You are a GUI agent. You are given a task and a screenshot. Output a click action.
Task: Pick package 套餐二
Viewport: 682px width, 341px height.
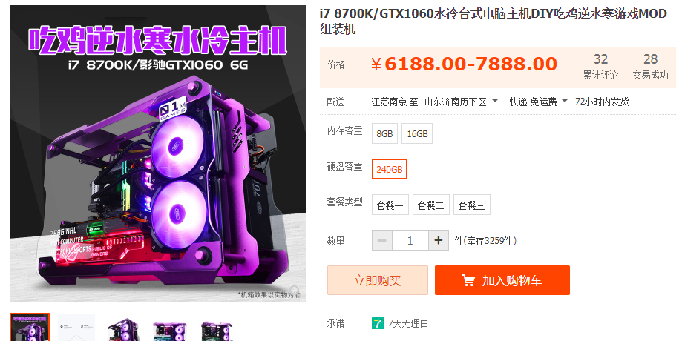(430, 205)
